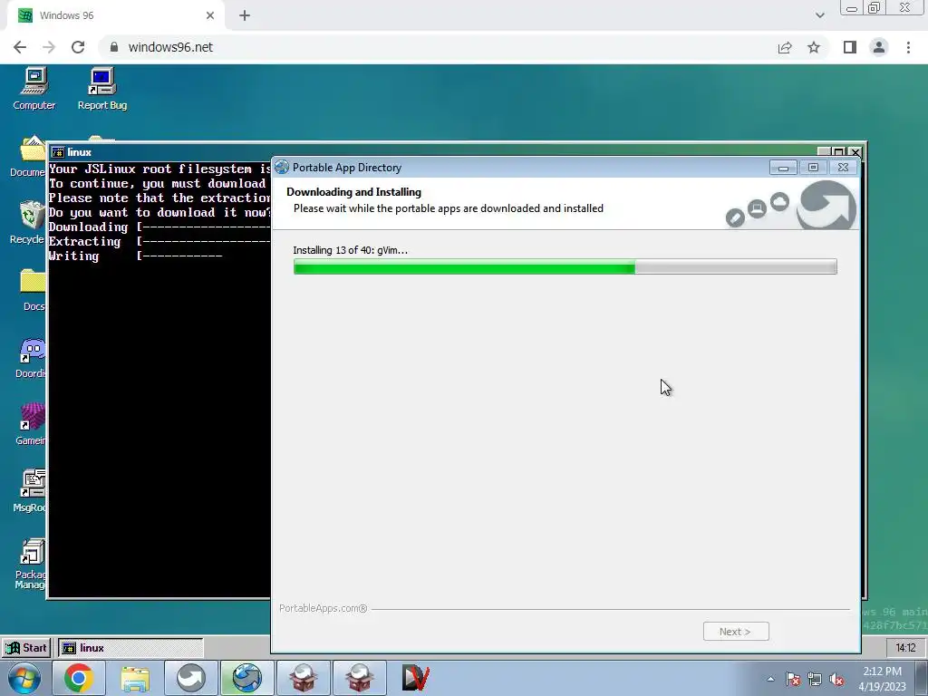Screen dimensions: 928x696
Task: Click the disabled Next button
Action: [736, 631]
